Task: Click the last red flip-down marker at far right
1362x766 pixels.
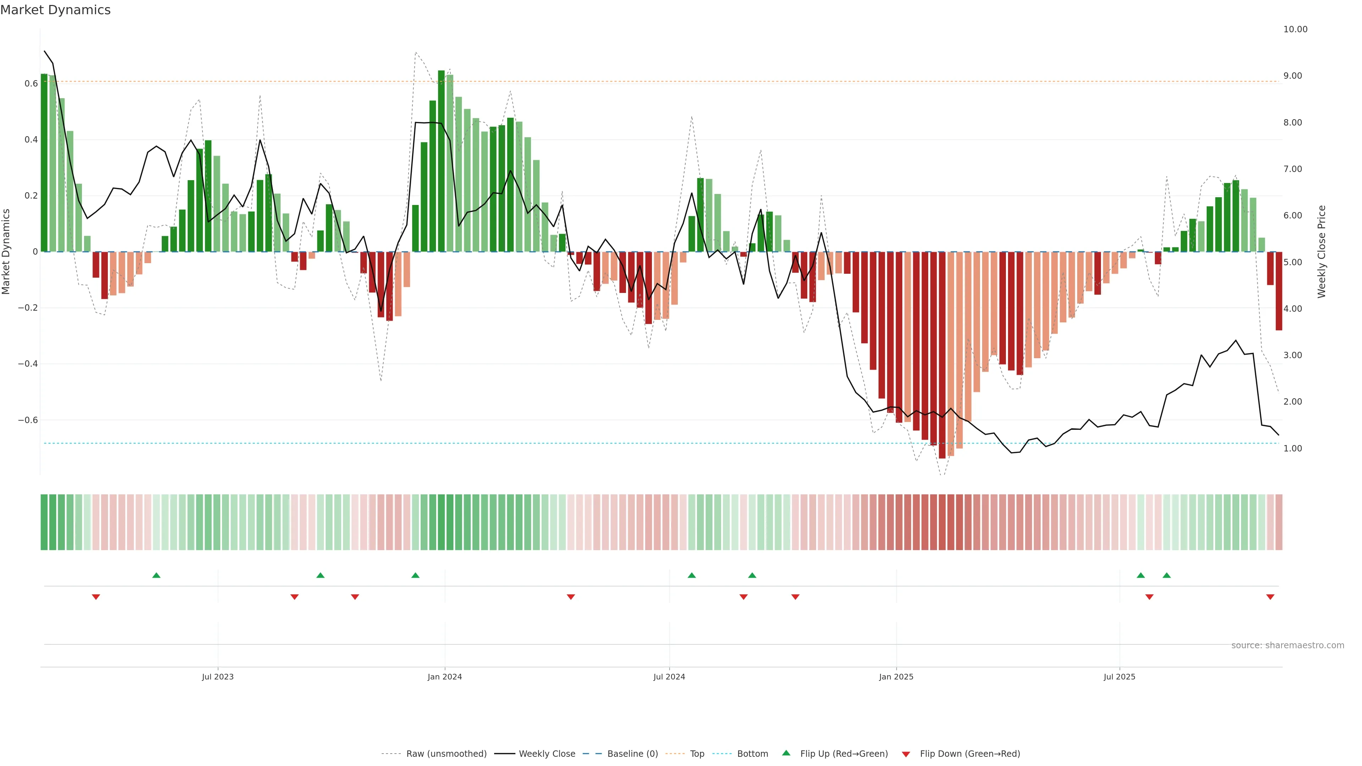Action: click(x=1270, y=597)
